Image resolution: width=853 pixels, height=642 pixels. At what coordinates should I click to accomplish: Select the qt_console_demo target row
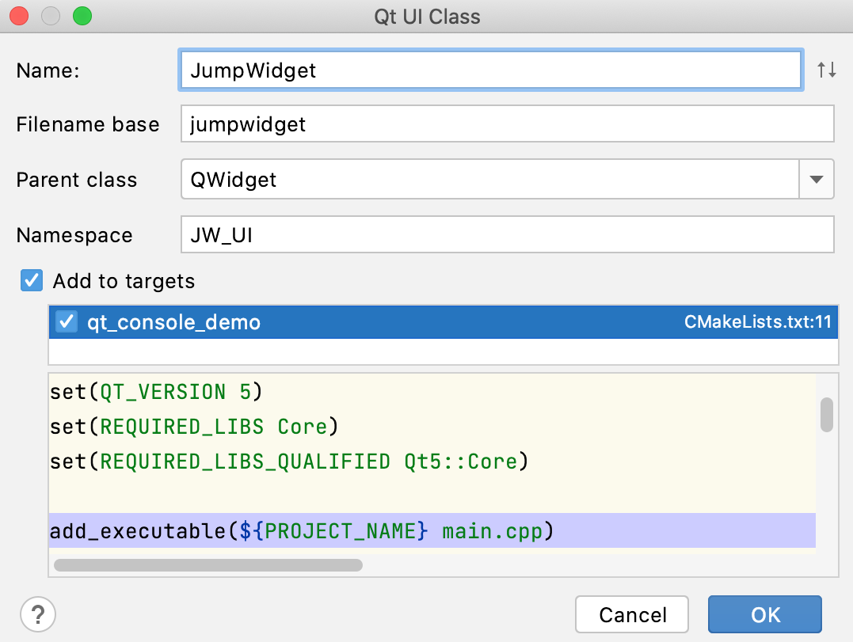point(317,322)
